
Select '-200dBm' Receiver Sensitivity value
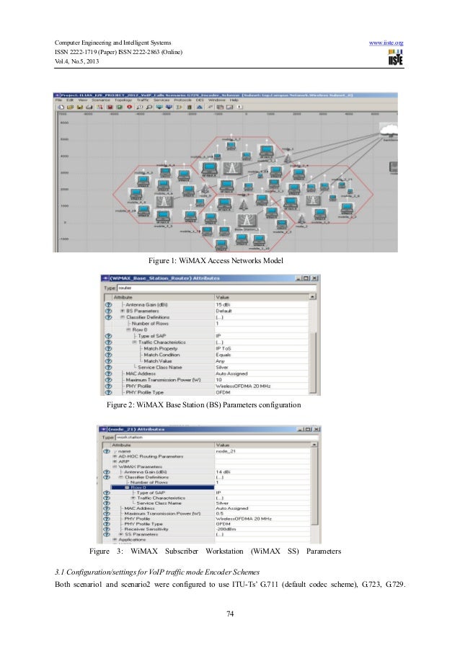(226, 529)
